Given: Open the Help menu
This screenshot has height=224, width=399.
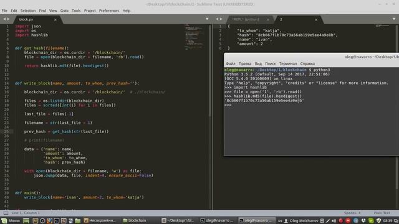Looking at the screenshot, I should 127,11.
